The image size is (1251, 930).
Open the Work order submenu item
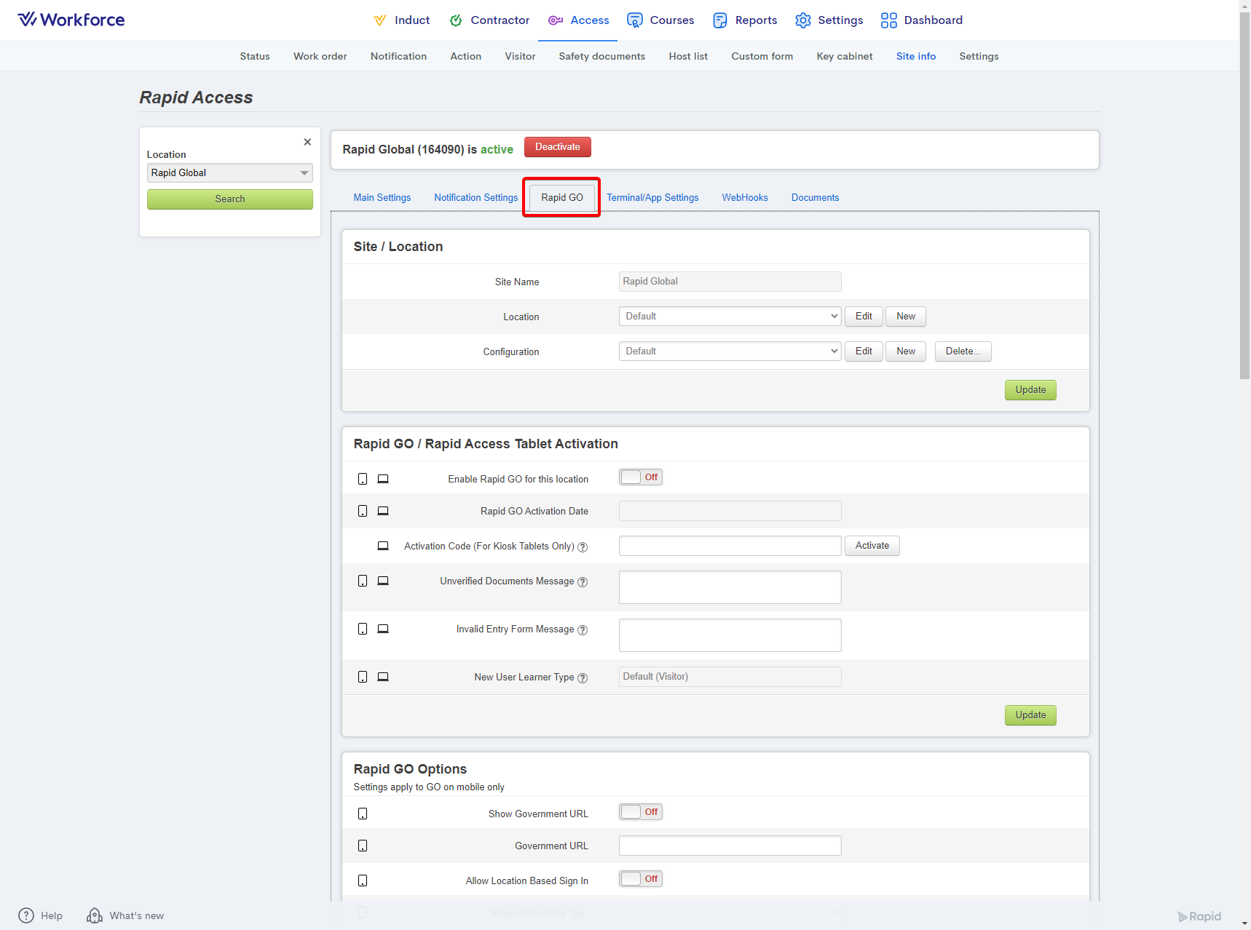(x=320, y=56)
